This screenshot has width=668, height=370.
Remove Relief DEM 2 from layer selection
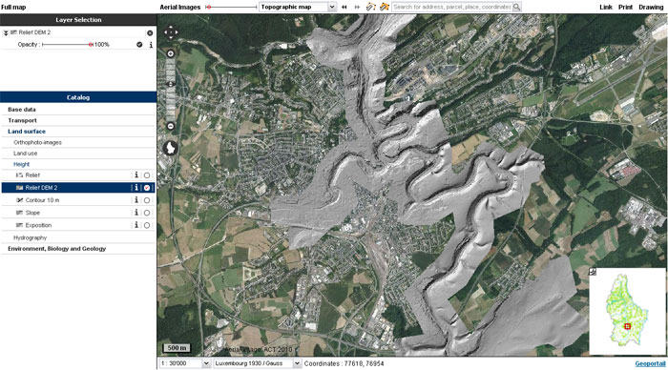coord(150,32)
